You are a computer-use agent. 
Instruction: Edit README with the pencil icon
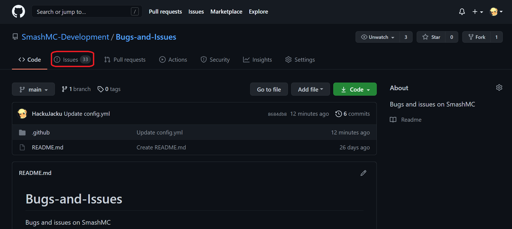pos(363,173)
